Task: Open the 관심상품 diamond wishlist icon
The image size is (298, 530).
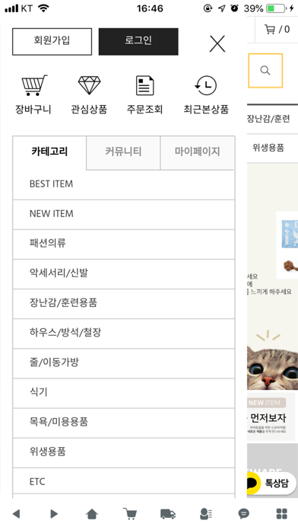Action: (90, 85)
